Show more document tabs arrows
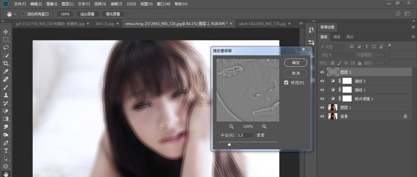Screen dimensions: 417x177 (x=301, y=23)
